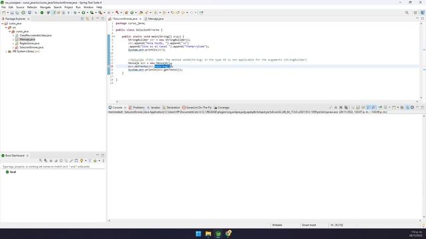426x239 pixels.
Task: Switch to the Mensaje.java editor tab
Action: [x=154, y=19]
